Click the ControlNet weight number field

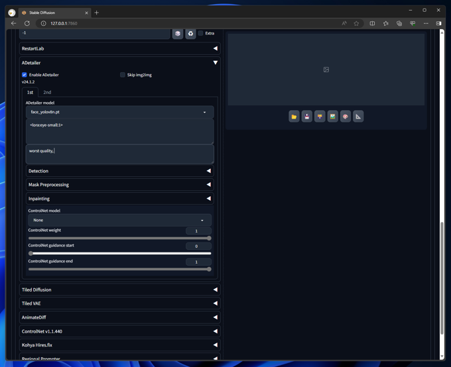(198, 231)
